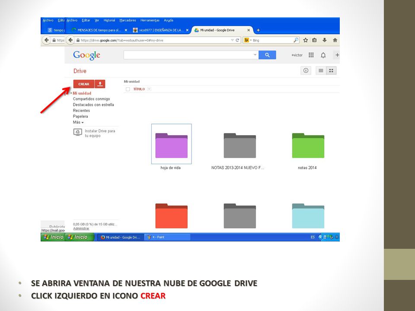Open the downloads arrow icon
The height and width of the screenshot is (311, 415).
(325, 40)
